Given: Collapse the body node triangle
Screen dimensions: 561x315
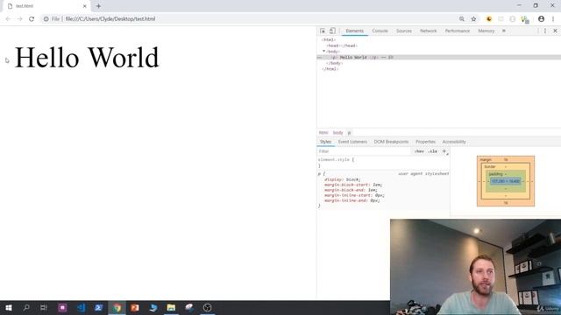Looking at the screenshot, I should coord(323,52).
